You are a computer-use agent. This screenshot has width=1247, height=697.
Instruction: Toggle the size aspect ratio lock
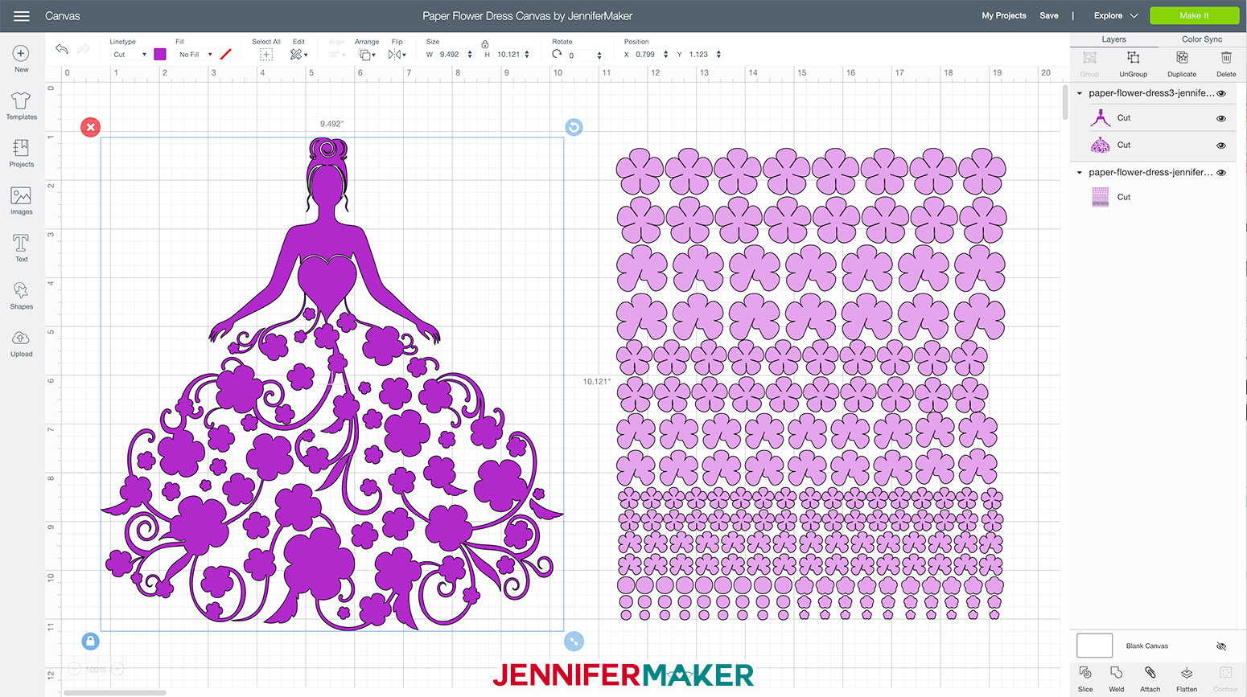click(485, 44)
